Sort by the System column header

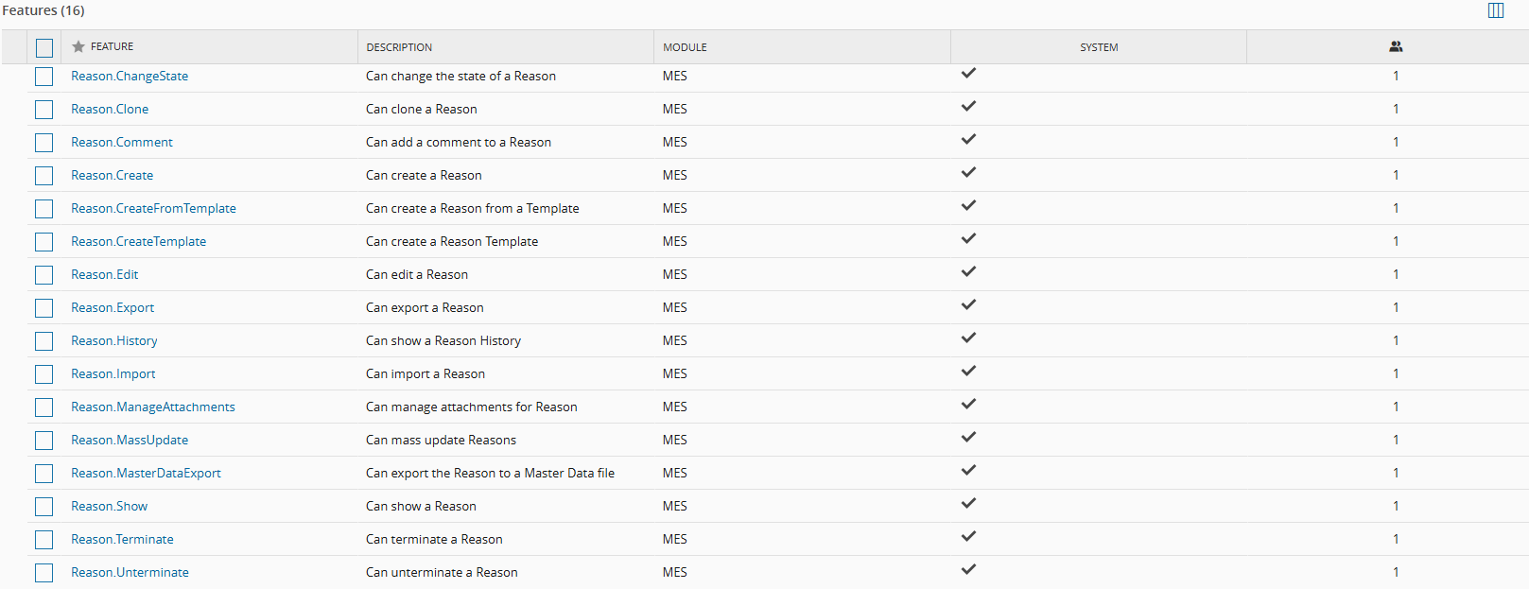coord(1099,47)
